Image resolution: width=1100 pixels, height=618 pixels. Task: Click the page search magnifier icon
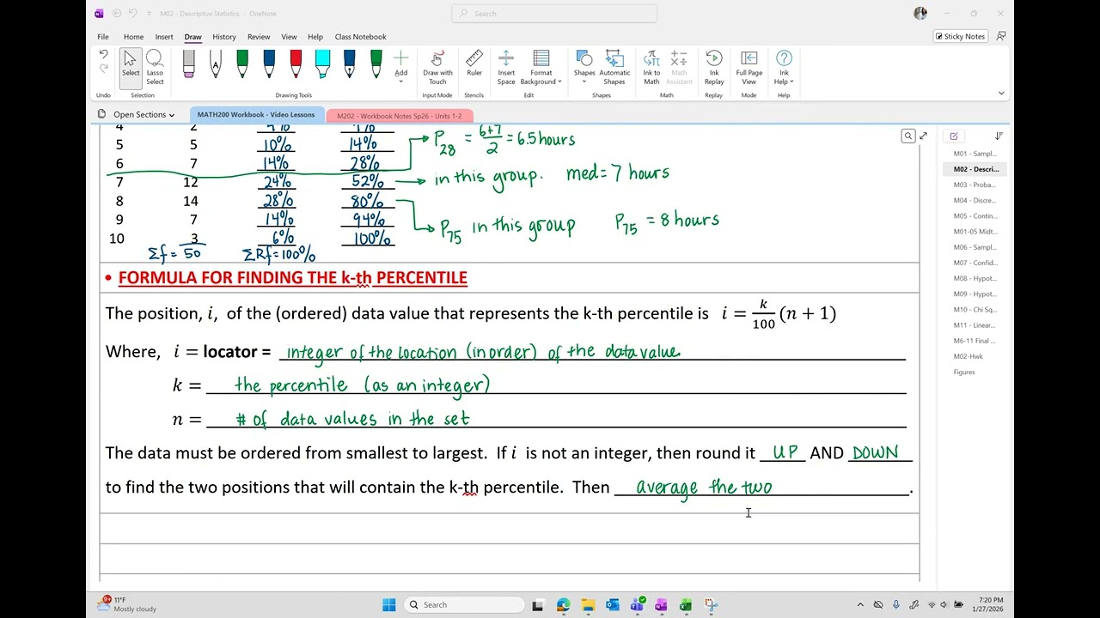click(x=907, y=136)
